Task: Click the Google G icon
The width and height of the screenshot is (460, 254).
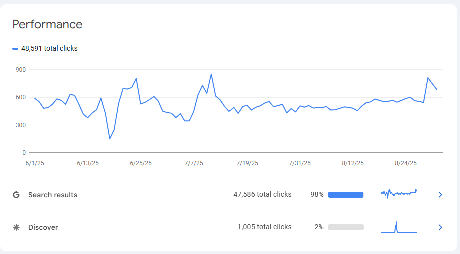Action: click(16, 195)
